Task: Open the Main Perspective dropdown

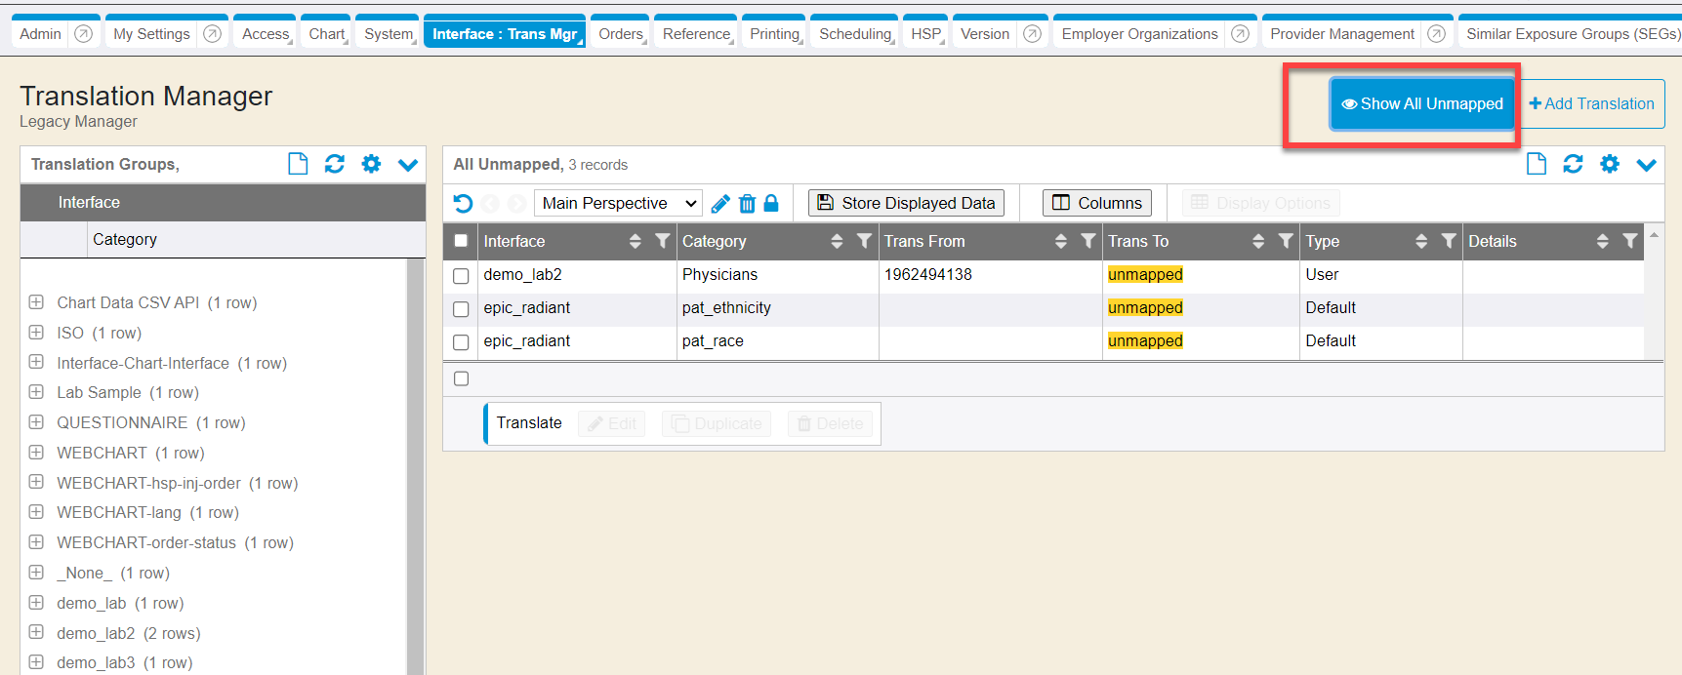Action: click(618, 203)
